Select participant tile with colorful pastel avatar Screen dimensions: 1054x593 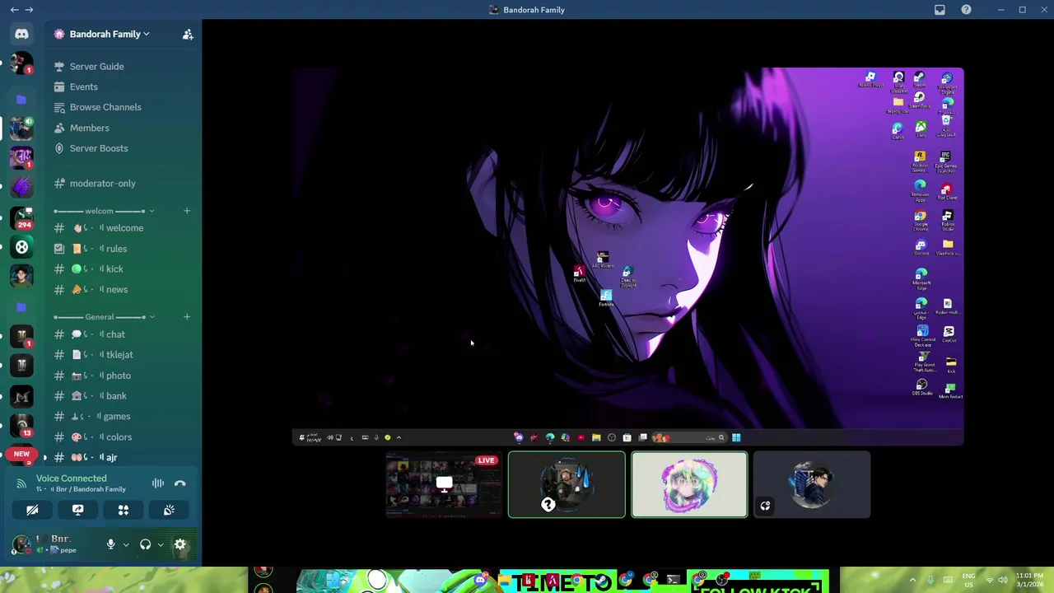[x=689, y=484]
